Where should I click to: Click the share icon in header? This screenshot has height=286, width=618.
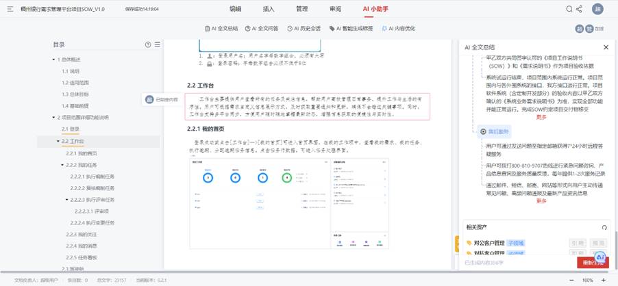click(580, 9)
